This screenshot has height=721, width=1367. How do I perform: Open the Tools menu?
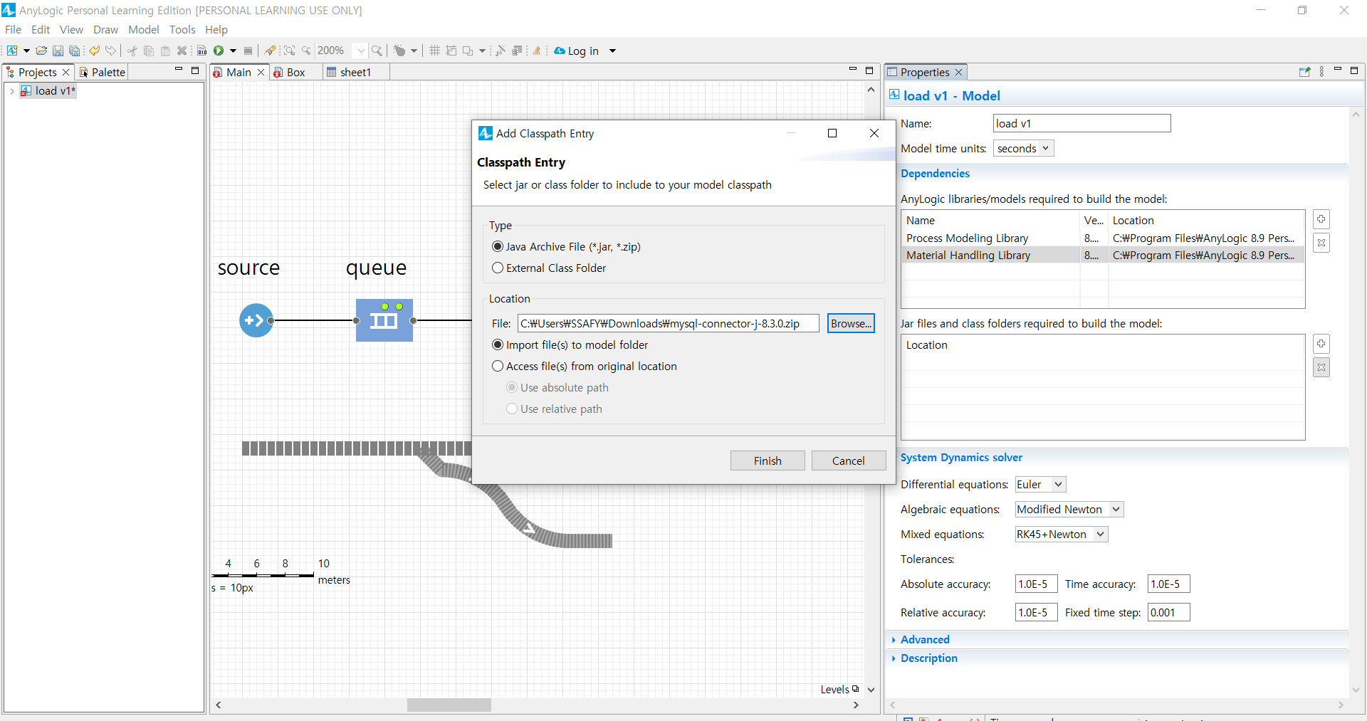click(182, 29)
